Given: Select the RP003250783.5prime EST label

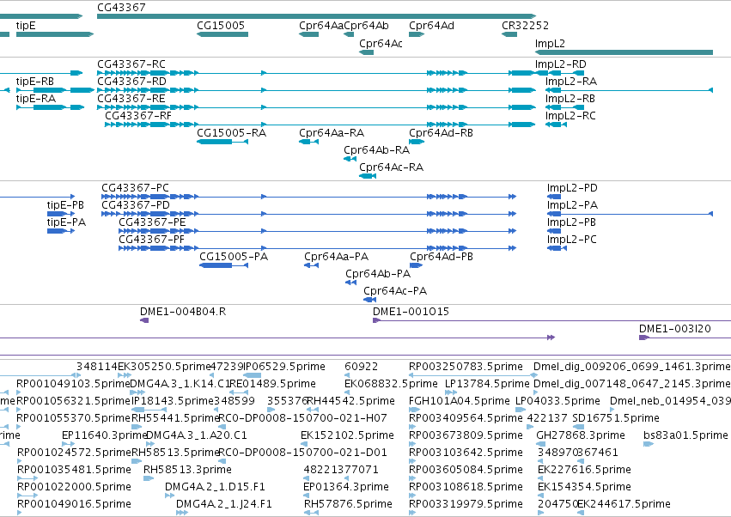Looking at the screenshot, I should coord(466,367).
